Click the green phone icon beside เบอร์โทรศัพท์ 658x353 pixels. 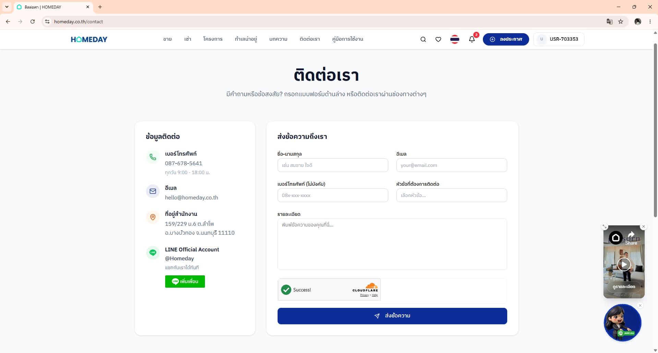pyautogui.click(x=153, y=157)
